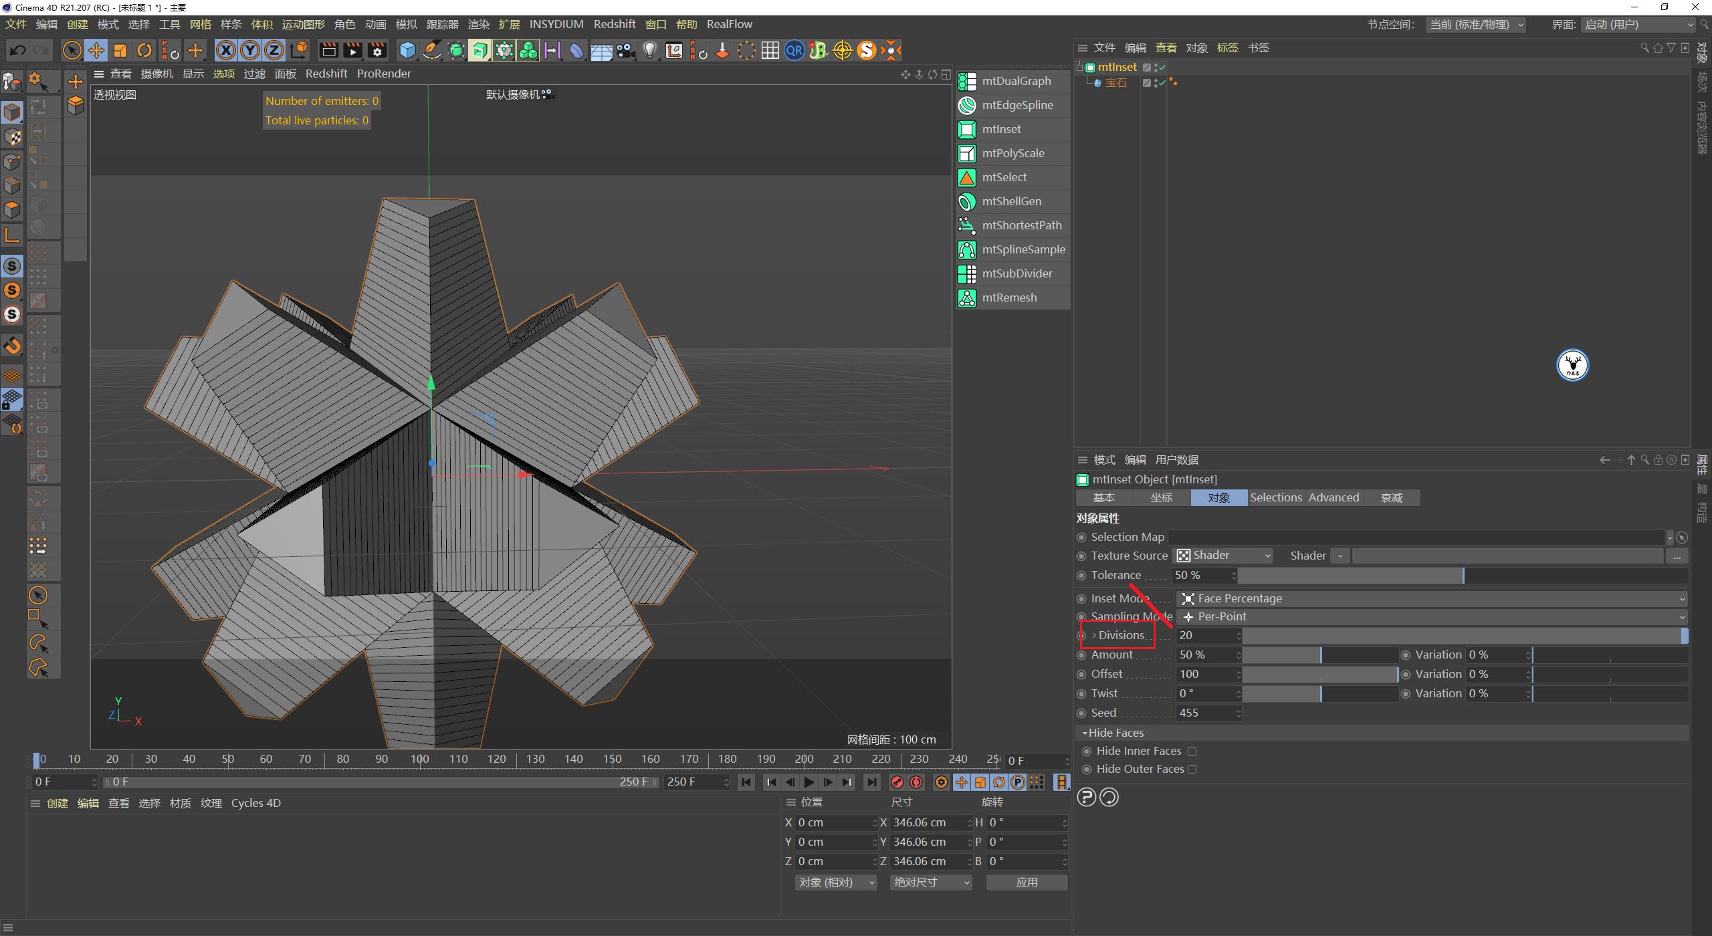Open the 运动图形 menu

point(302,24)
